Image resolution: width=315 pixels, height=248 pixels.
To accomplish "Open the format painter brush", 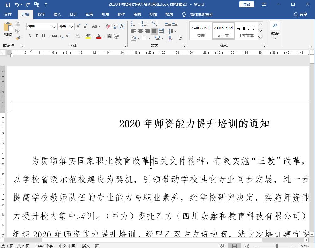I will 18,38.
